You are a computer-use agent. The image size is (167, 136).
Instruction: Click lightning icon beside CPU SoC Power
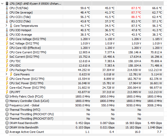click(x=7, y=83)
